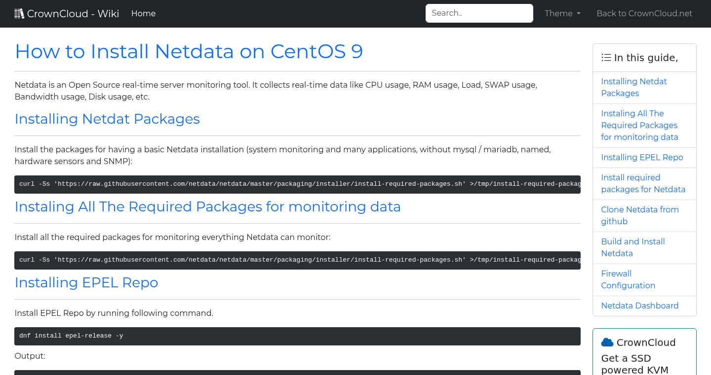711x375 pixels.
Task: Click Back to CrownCloud.net
Action: click(644, 13)
